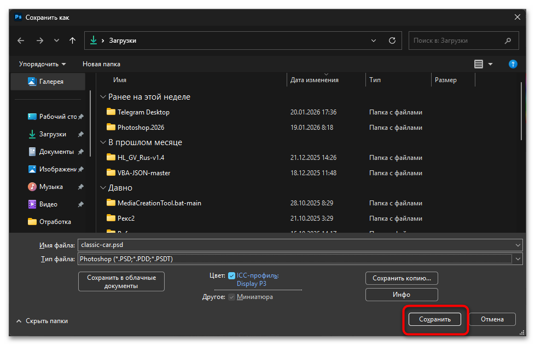Open the help question mark icon
Screen dimensions: 535x345
[513, 64]
